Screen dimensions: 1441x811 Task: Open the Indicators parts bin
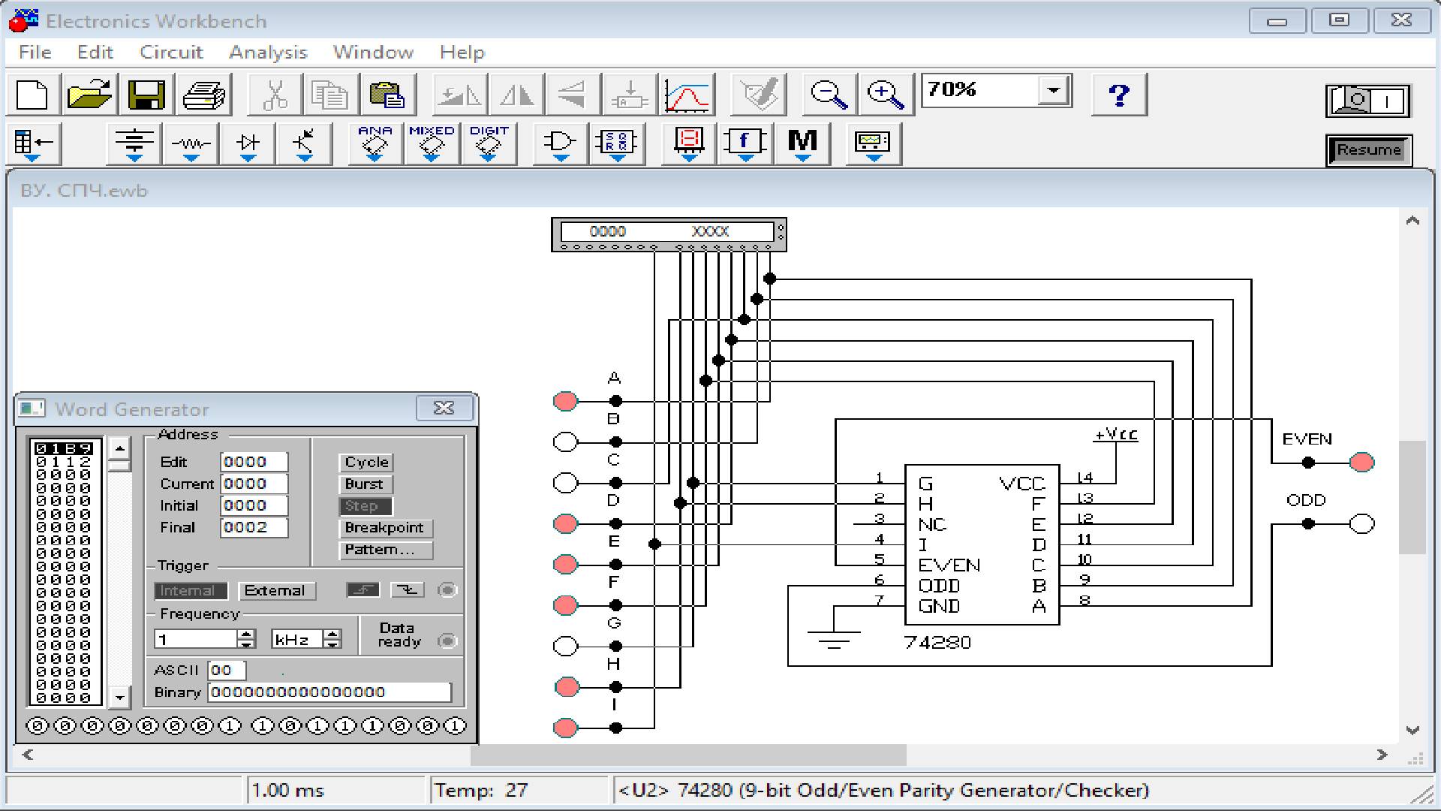689,143
